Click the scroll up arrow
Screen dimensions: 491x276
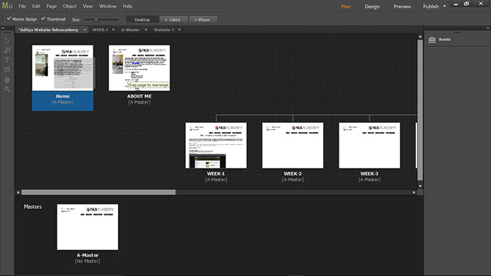point(420,37)
